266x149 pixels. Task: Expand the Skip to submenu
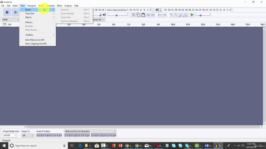(37, 17)
